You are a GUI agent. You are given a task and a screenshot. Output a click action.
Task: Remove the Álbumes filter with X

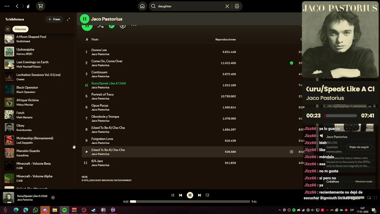8,29
